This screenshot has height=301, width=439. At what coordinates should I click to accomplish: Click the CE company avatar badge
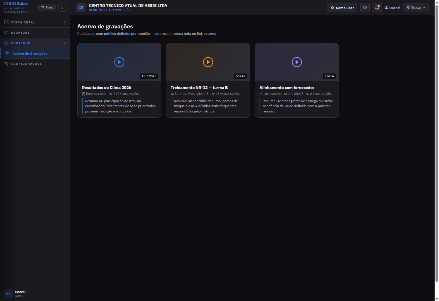pyautogui.click(x=81, y=8)
